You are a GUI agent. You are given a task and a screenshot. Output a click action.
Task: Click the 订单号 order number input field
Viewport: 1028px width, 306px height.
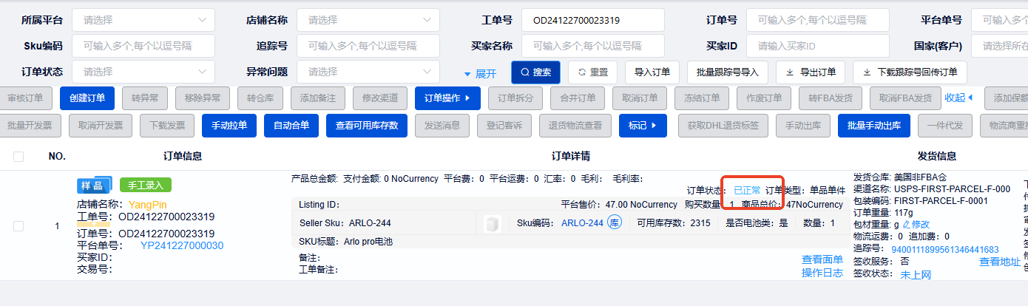pyautogui.click(x=817, y=20)
